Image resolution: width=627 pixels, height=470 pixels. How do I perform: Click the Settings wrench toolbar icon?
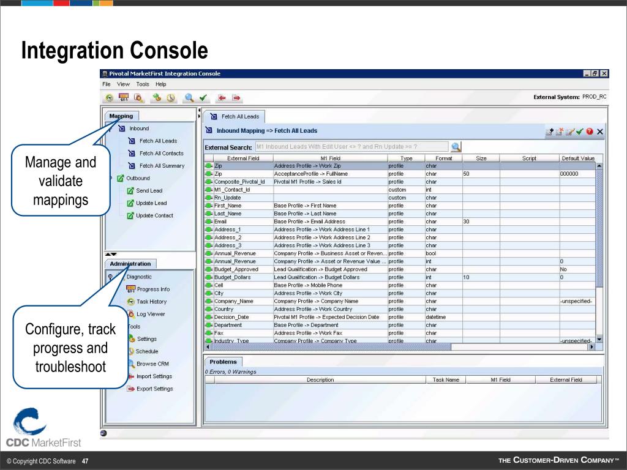(157, 97)
